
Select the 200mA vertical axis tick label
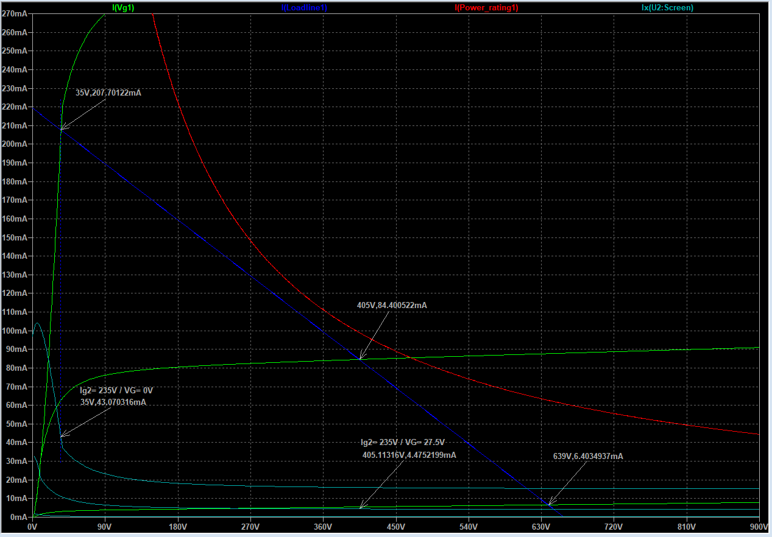coord(15,144)
